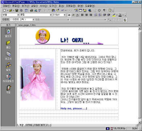Open Reports view icon in sidebar

(x=8, y=56)
